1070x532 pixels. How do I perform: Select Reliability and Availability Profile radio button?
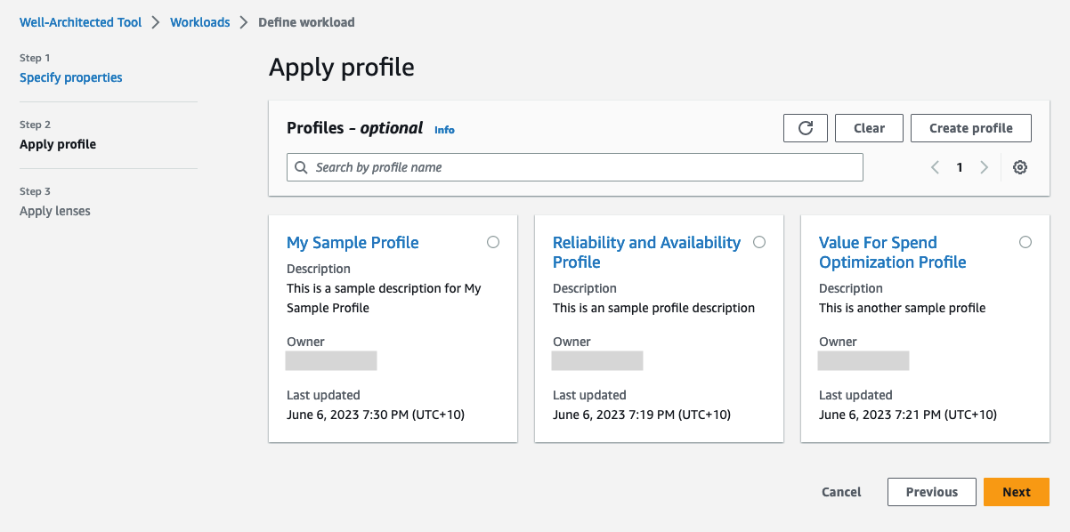click(x=759, y=242)
